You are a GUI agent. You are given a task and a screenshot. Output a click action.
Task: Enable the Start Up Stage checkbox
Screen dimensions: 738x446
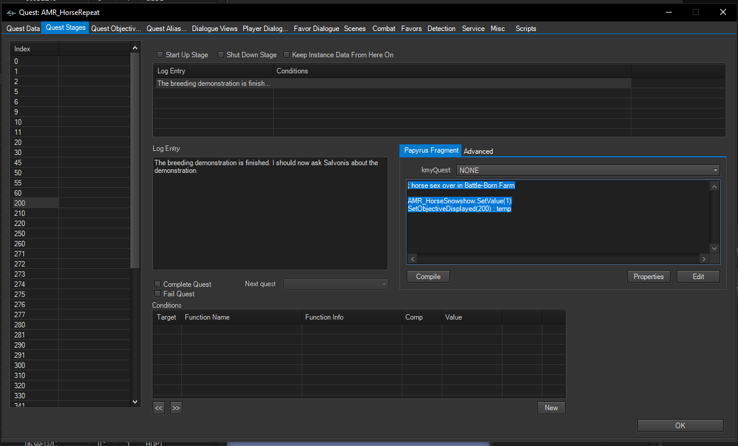click(160, 55)
